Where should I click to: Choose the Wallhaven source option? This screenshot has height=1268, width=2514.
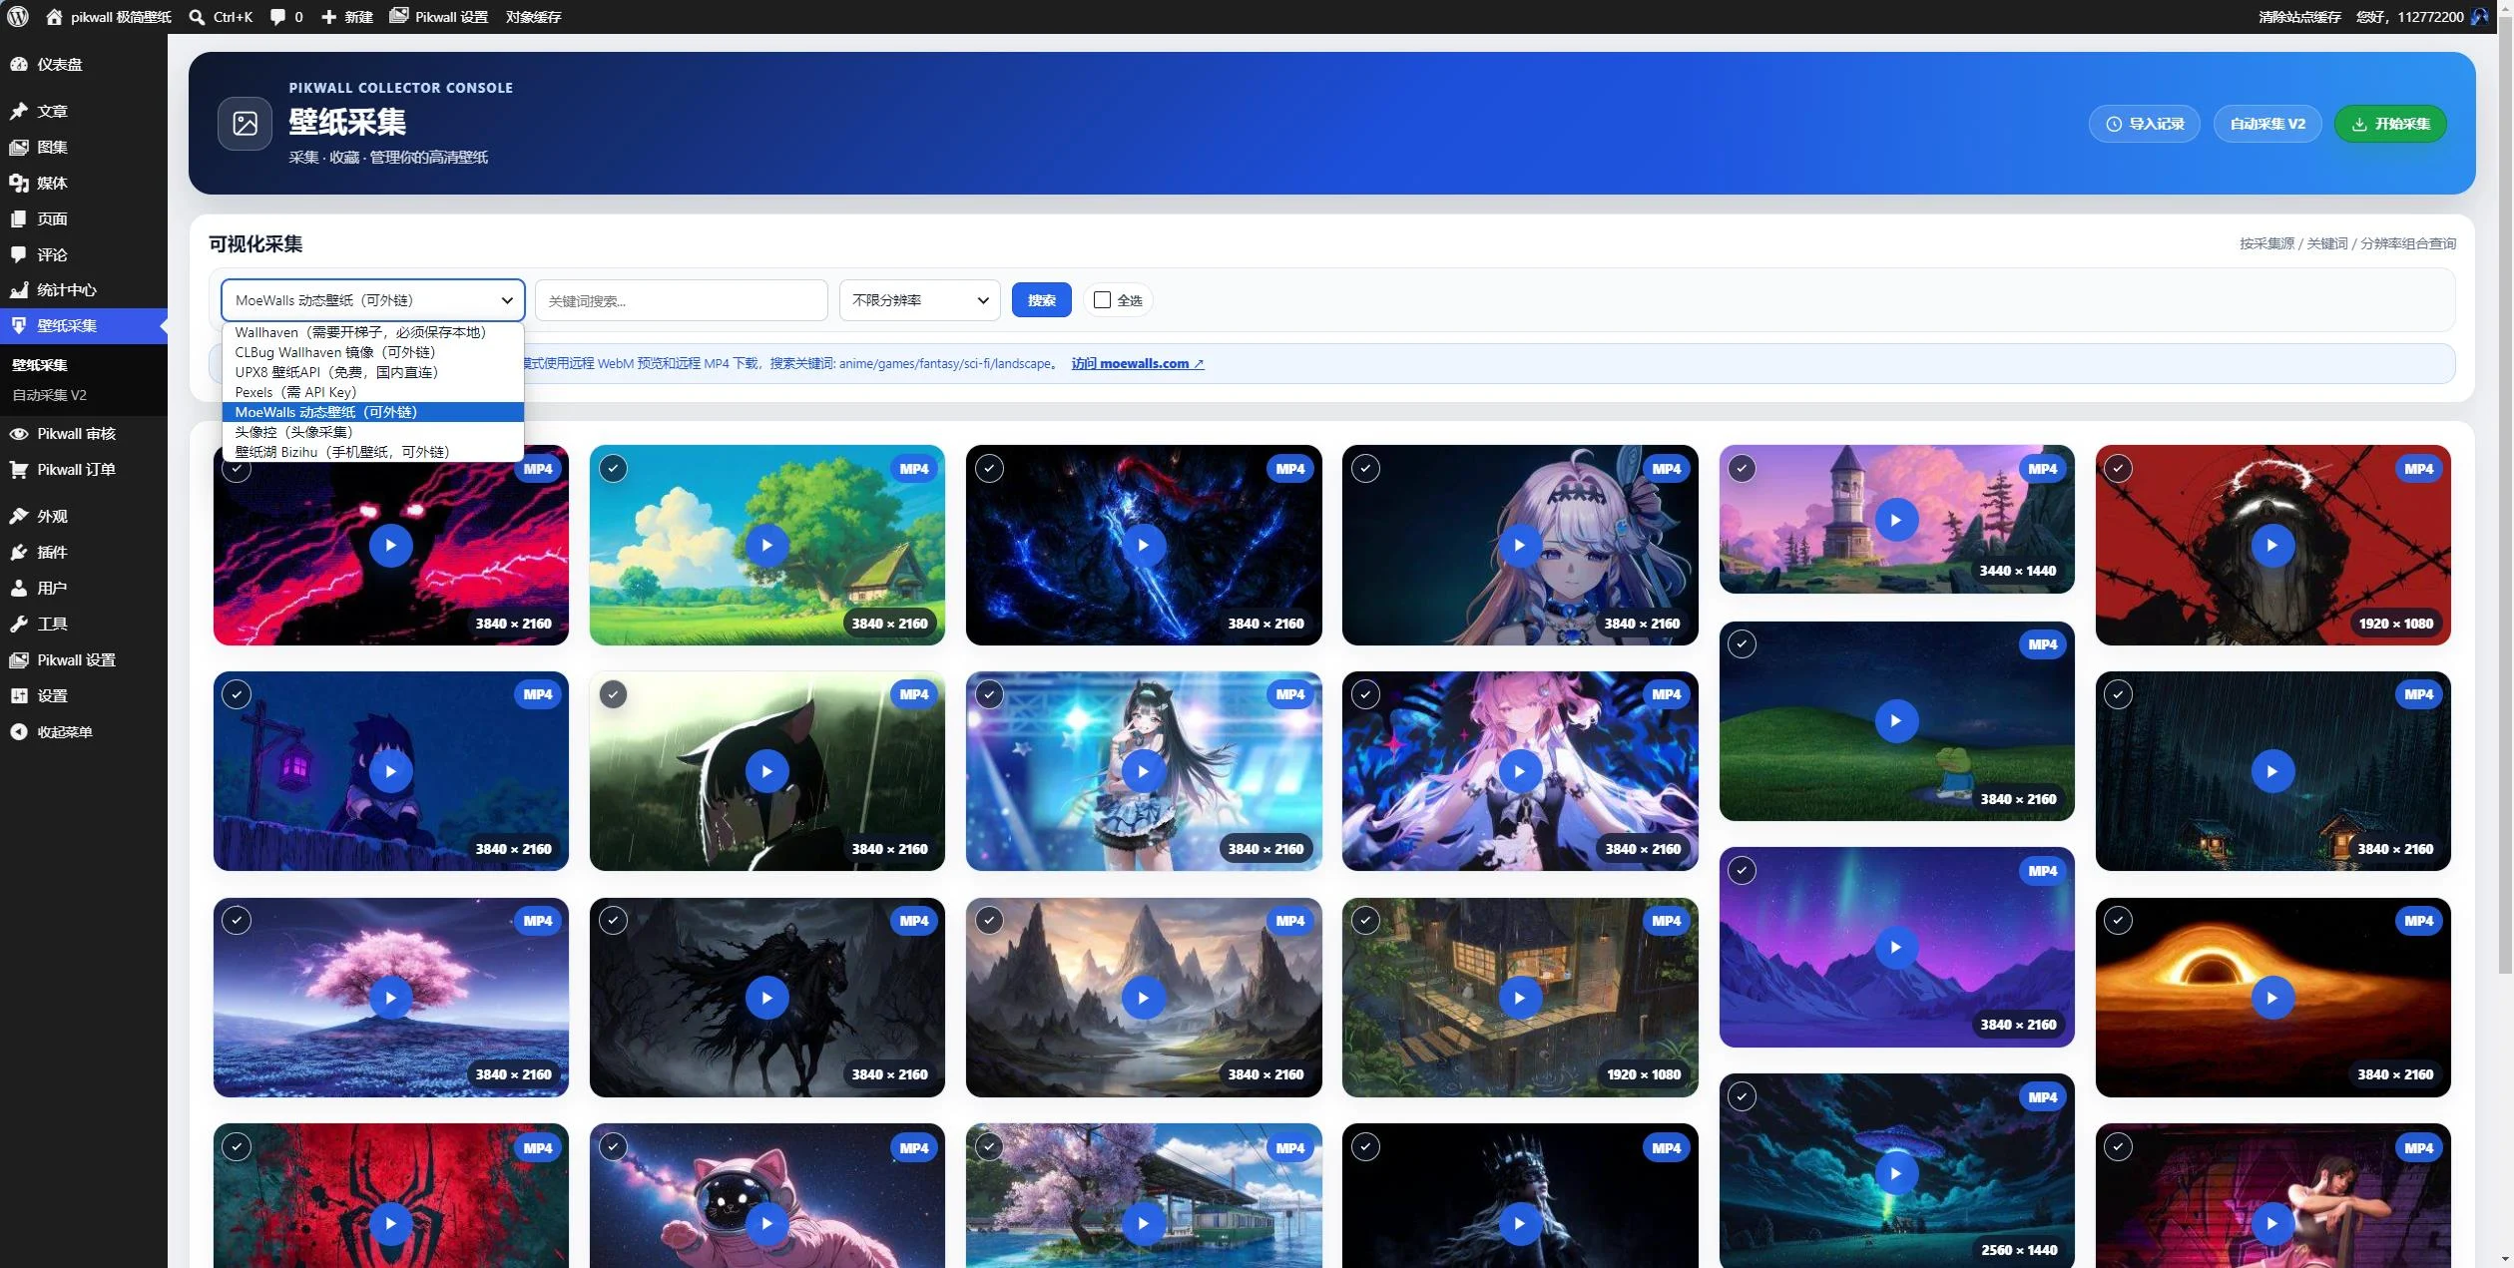click(x=372, y=332)
